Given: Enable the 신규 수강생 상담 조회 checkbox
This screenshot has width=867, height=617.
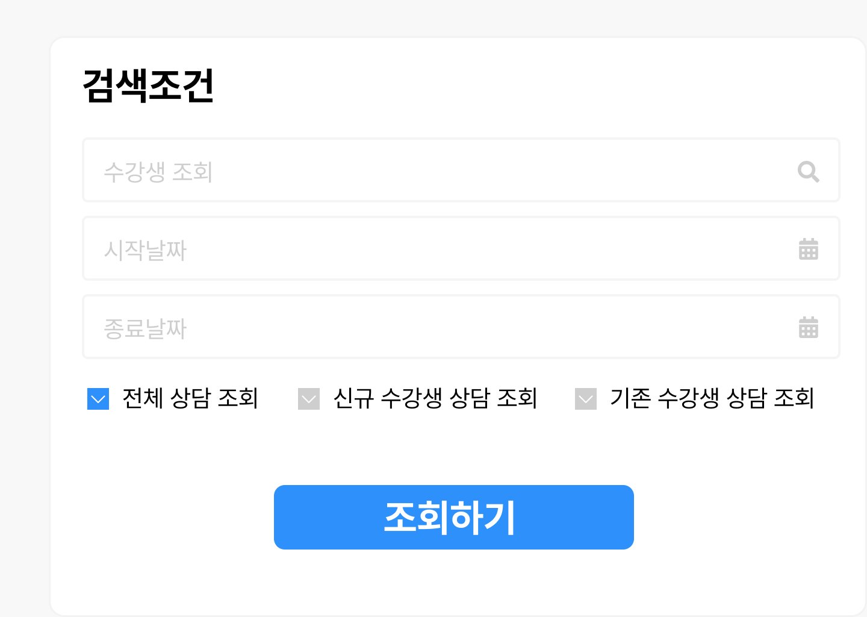Looking at the screenshot, I should (309, 398).
